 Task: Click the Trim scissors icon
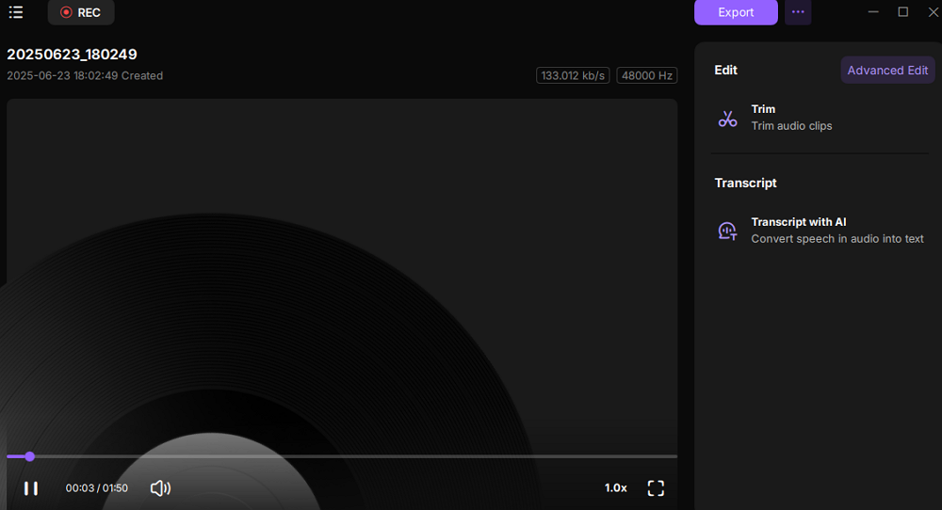[x=727, y=119]
